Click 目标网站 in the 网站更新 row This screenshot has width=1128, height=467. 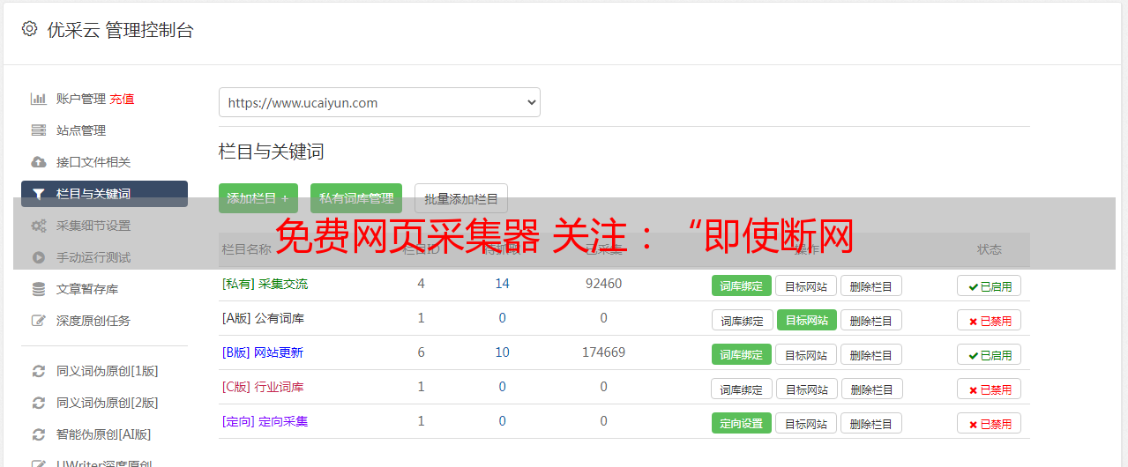pos(806,354)
